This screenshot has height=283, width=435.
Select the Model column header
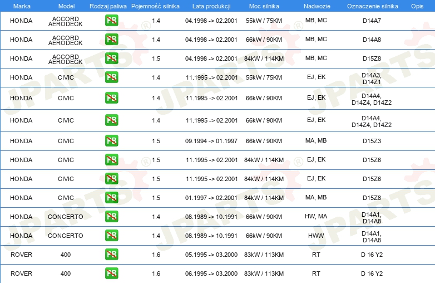66,6
